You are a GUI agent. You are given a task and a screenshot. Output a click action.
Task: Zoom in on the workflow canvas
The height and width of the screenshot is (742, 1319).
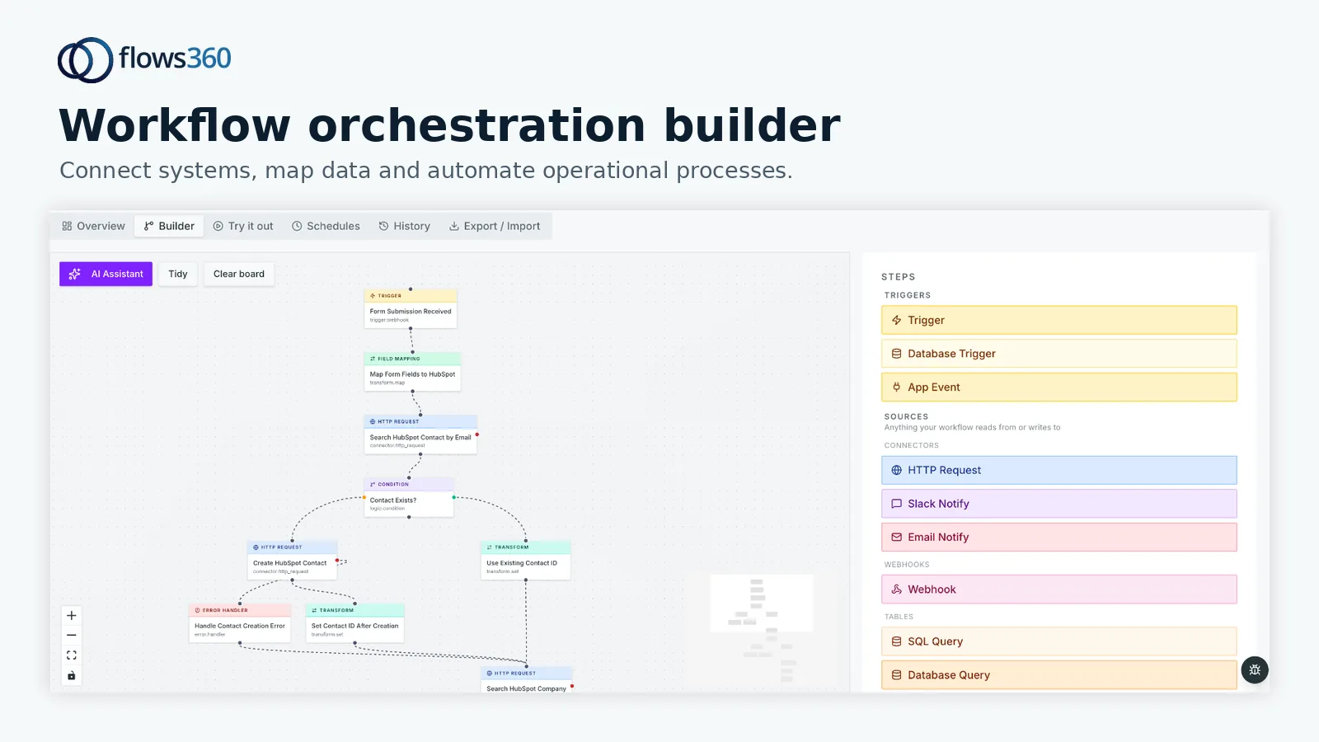(72, 616)
